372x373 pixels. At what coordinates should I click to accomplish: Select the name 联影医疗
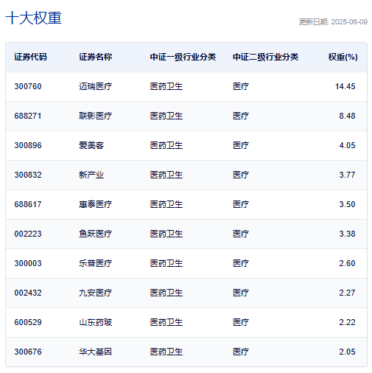click(96, 116)
